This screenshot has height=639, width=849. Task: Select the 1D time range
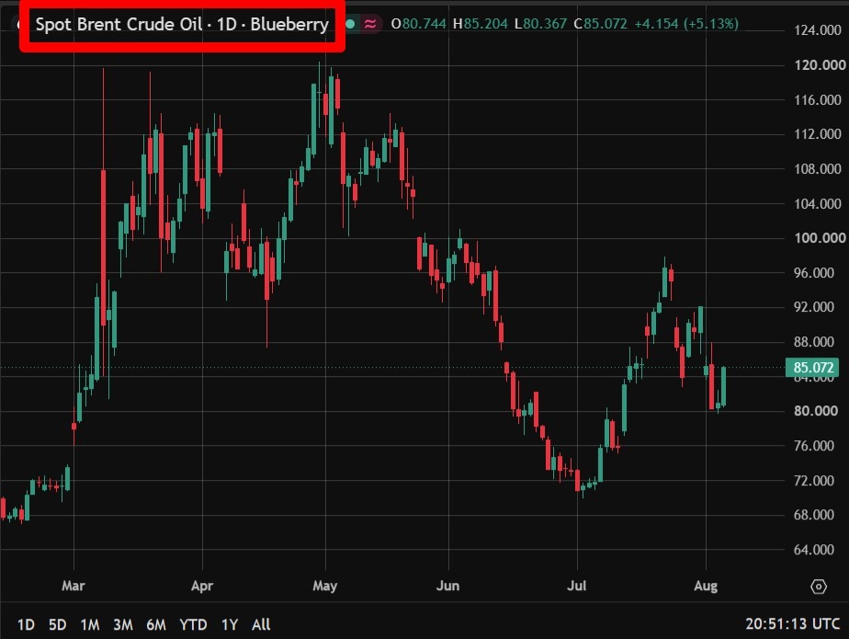(x=26, y=625)
